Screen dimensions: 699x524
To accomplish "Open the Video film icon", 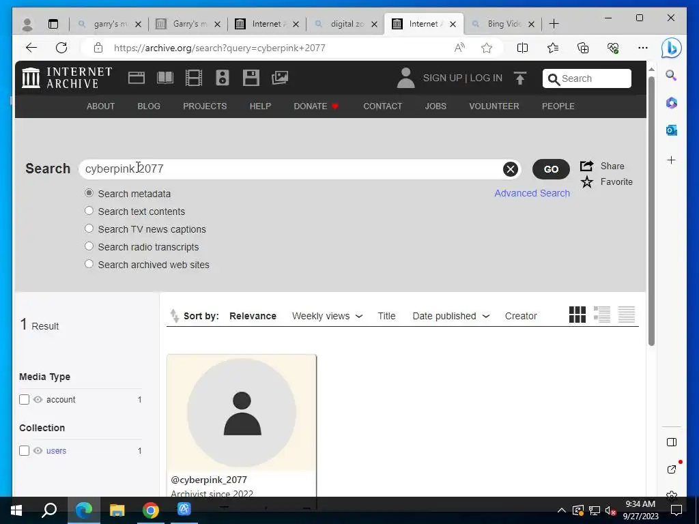I will [193, 78].
